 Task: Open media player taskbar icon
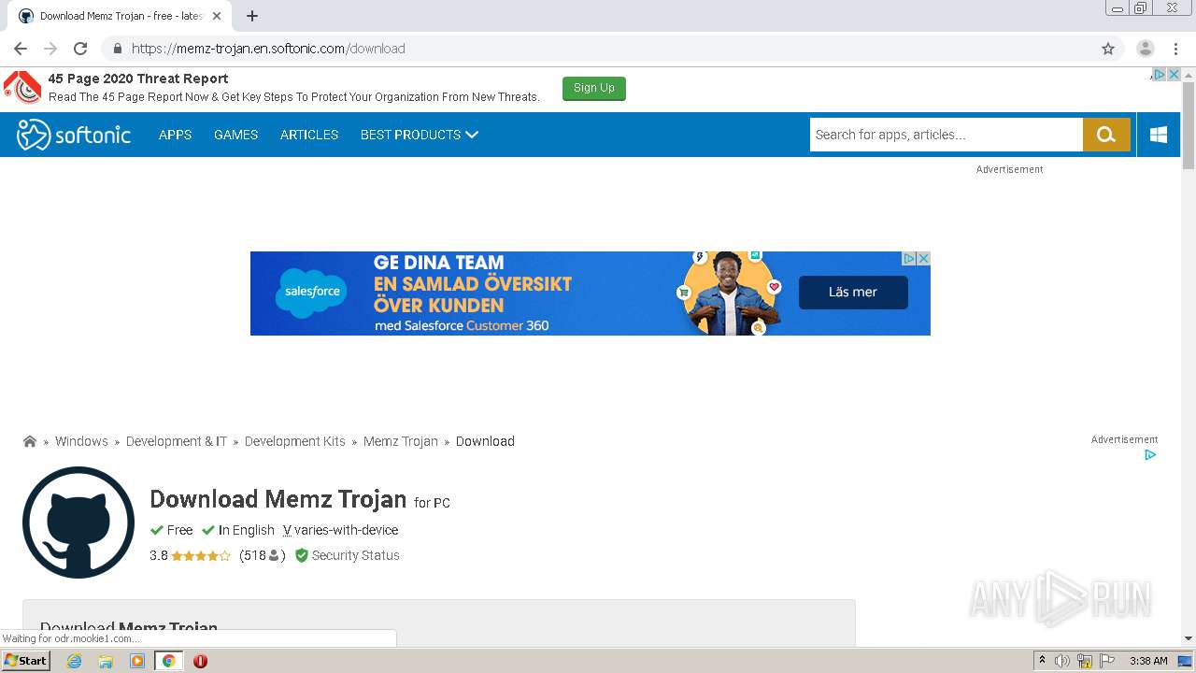click(137, 661)
